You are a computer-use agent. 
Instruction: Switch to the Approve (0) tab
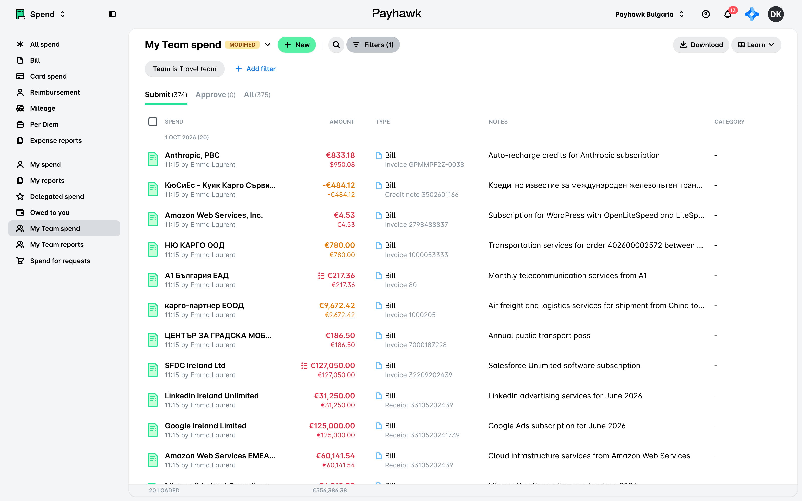point(216,95)
